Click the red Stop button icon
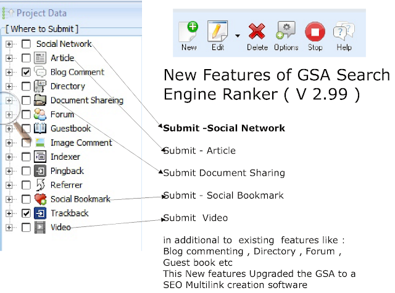395x293 pixels. pos(315,31)
